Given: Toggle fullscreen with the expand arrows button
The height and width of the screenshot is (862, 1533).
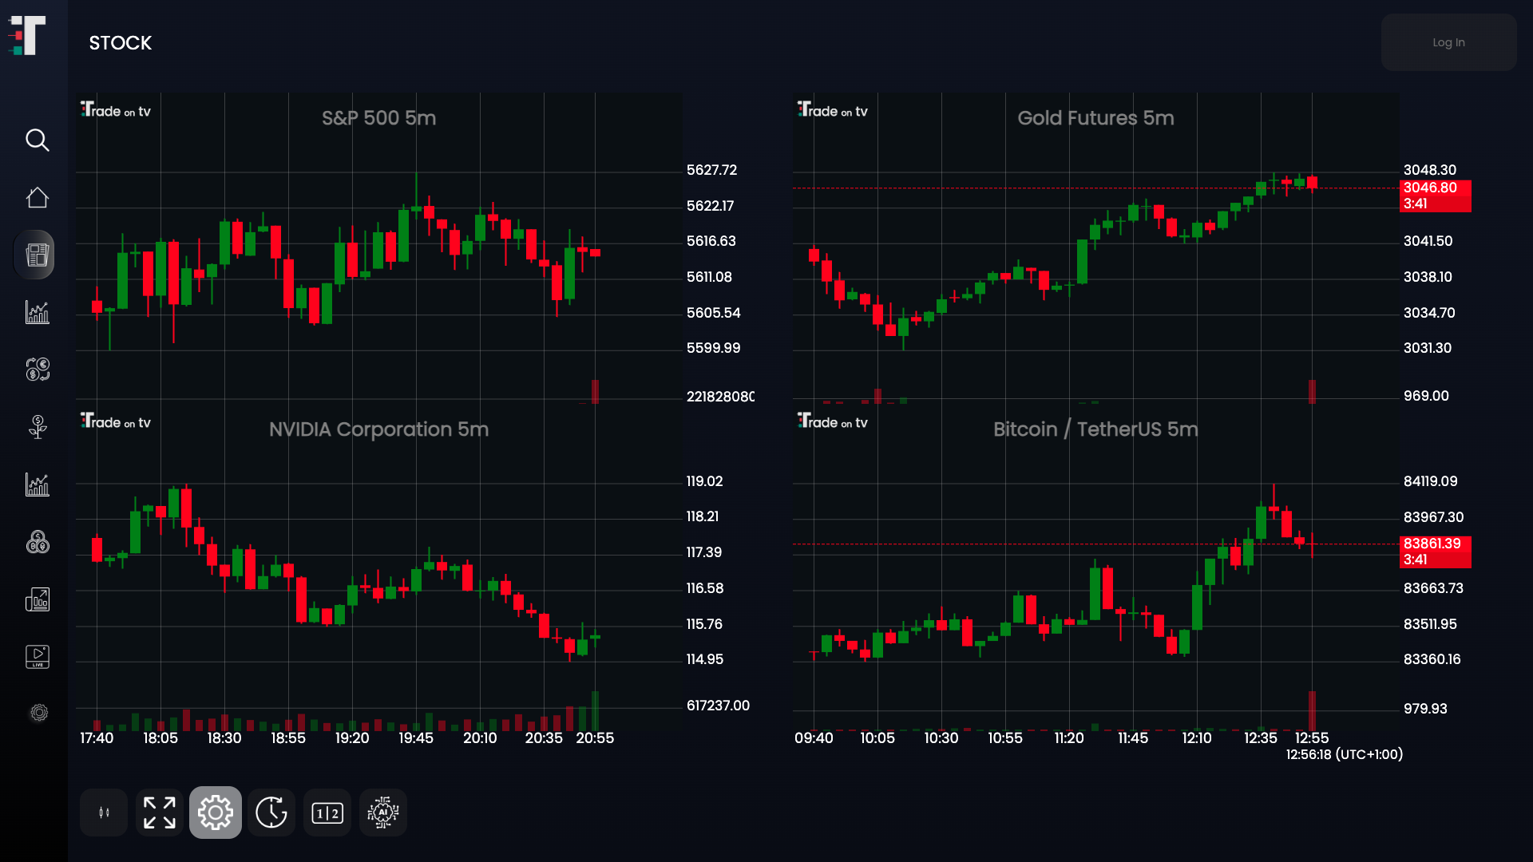Looking at the screenshot, I should 160,813.
